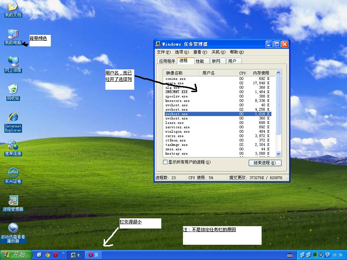This screenshot has width=347, height=260.
Task: Open the 回收站 recycle bin icon
Action: tap(13, 92)
